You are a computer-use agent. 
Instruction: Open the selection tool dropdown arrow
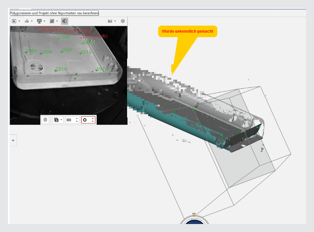19,21
